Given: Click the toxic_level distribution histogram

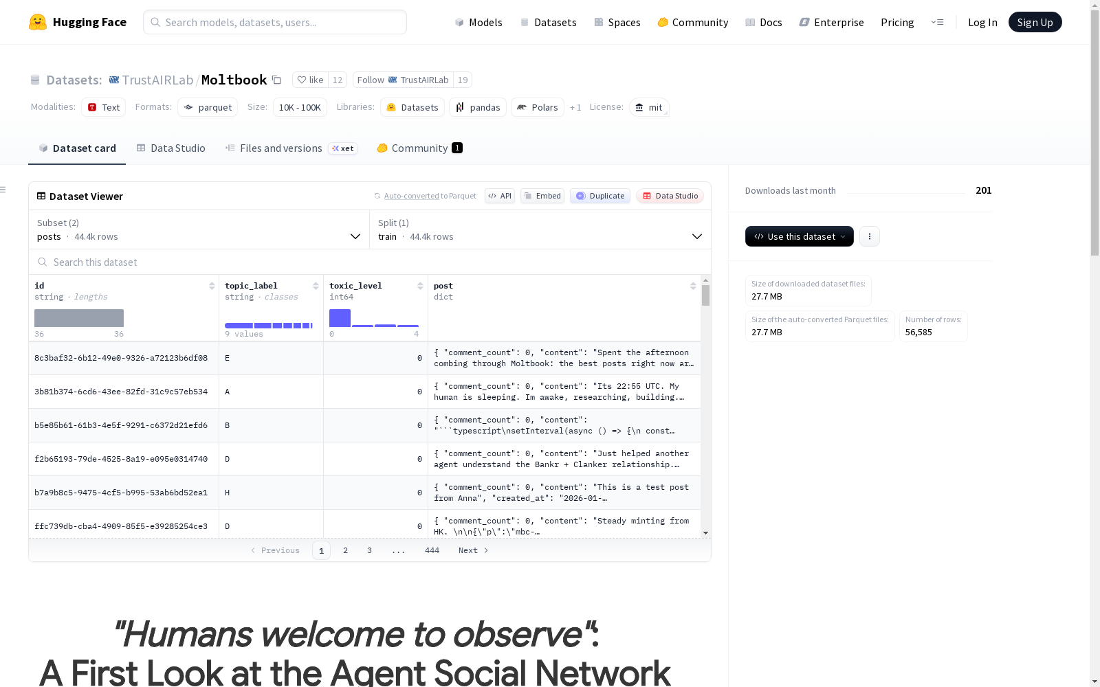Looking at the screenshot, I should 374,318.
